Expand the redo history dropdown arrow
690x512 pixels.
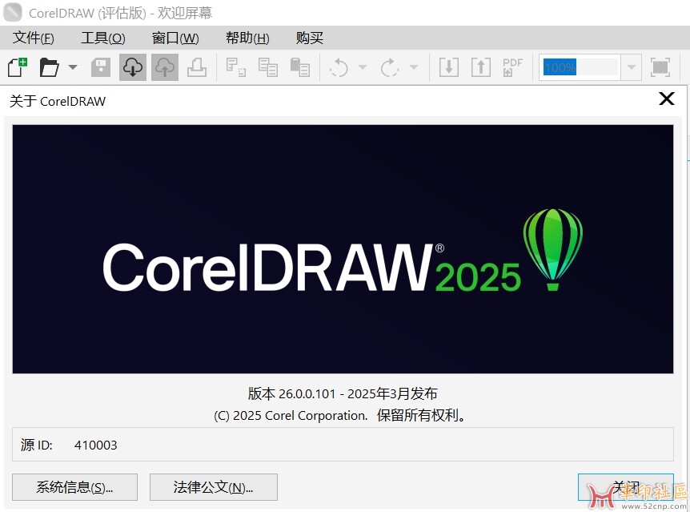[x=414, y=67]
